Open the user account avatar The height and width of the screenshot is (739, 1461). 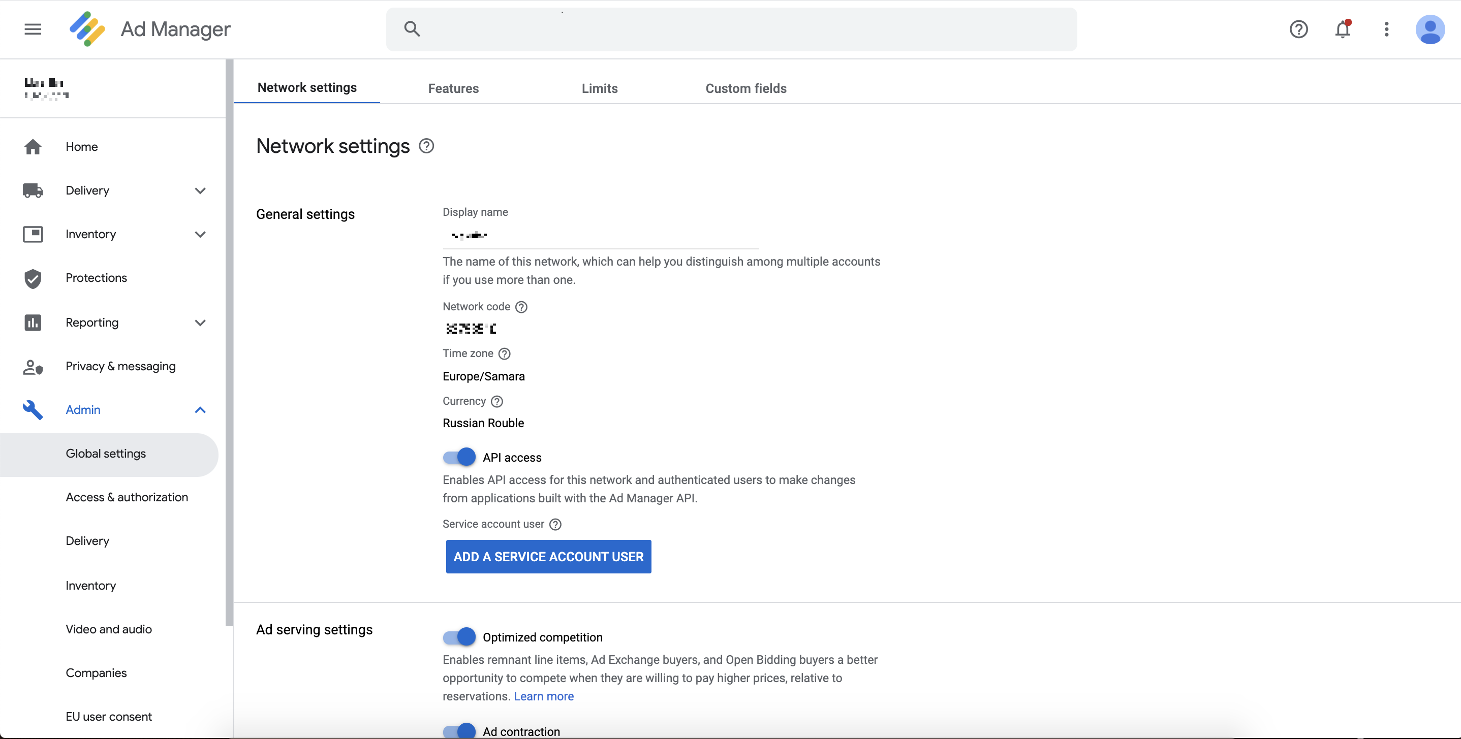(x=1430, y=29)
